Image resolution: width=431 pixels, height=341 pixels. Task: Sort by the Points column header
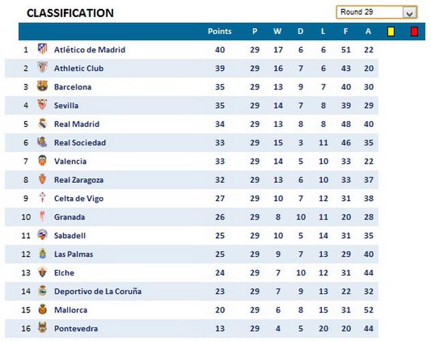click(x=220, y=31)
